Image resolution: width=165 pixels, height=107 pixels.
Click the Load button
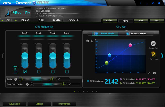pyautogui.click(x=157, y=21)
